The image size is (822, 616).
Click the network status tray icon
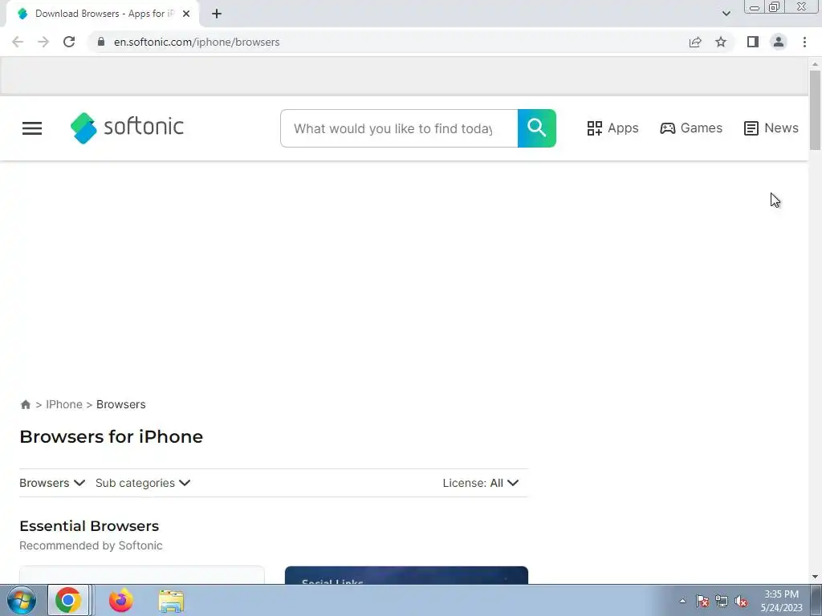pyautogui.click(x=722, y=601)
